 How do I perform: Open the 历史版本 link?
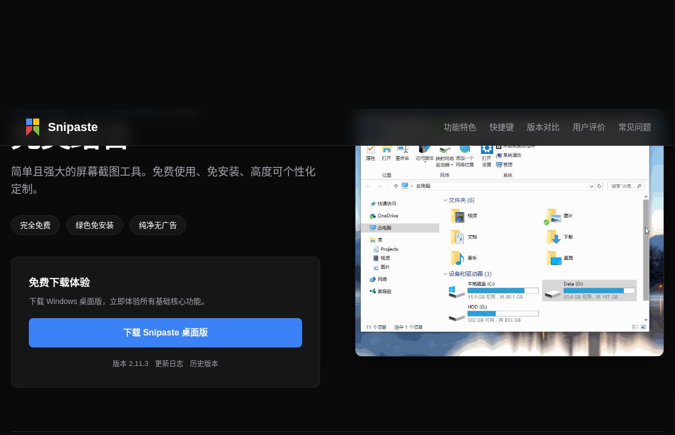[x=204, y=364]
